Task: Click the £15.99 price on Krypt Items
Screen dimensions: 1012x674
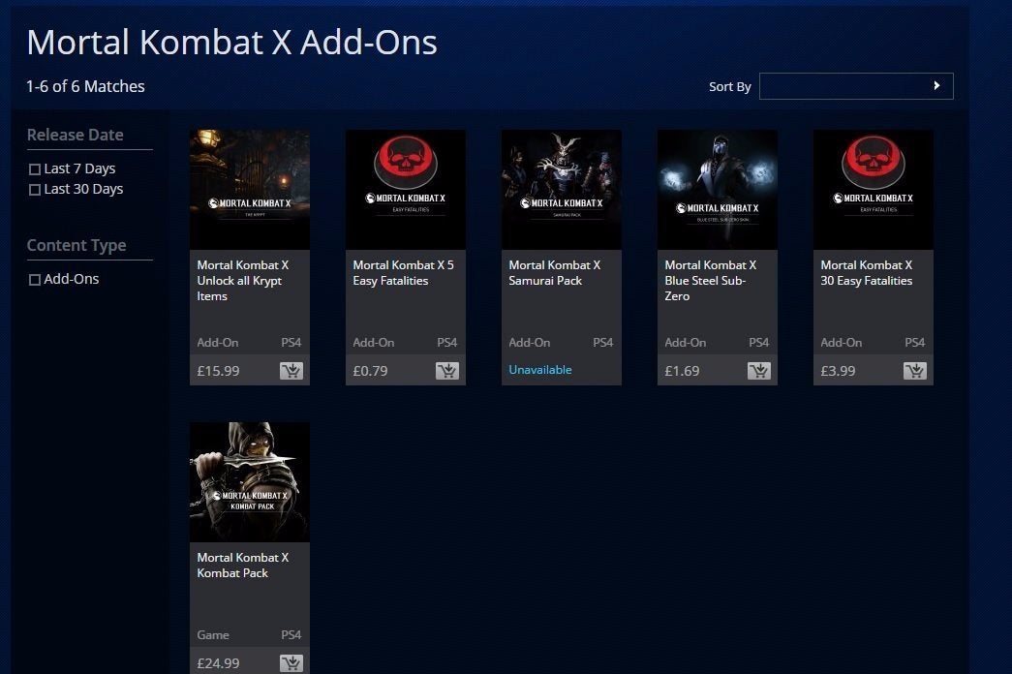Action: tap(218, 371)
